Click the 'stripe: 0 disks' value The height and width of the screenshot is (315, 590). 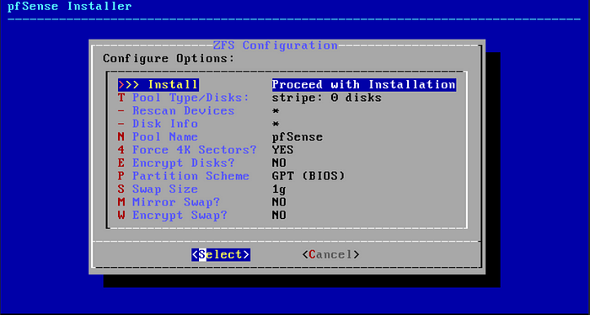(x=327, y=98)
